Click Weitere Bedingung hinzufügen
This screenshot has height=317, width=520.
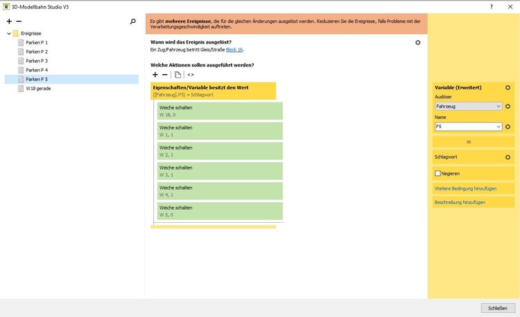466,189
